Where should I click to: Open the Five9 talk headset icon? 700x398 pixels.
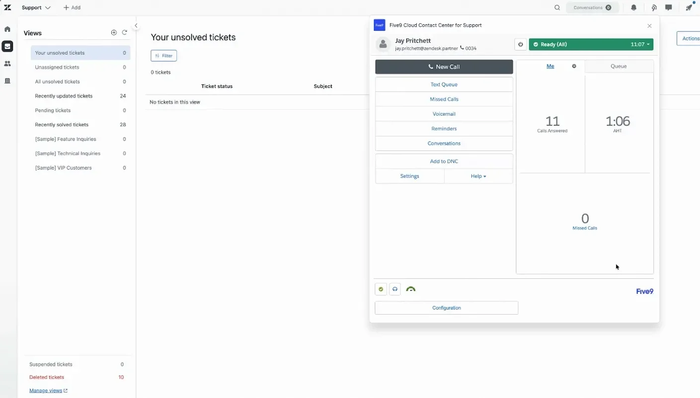pyautogui.click(x=654, y=7)
